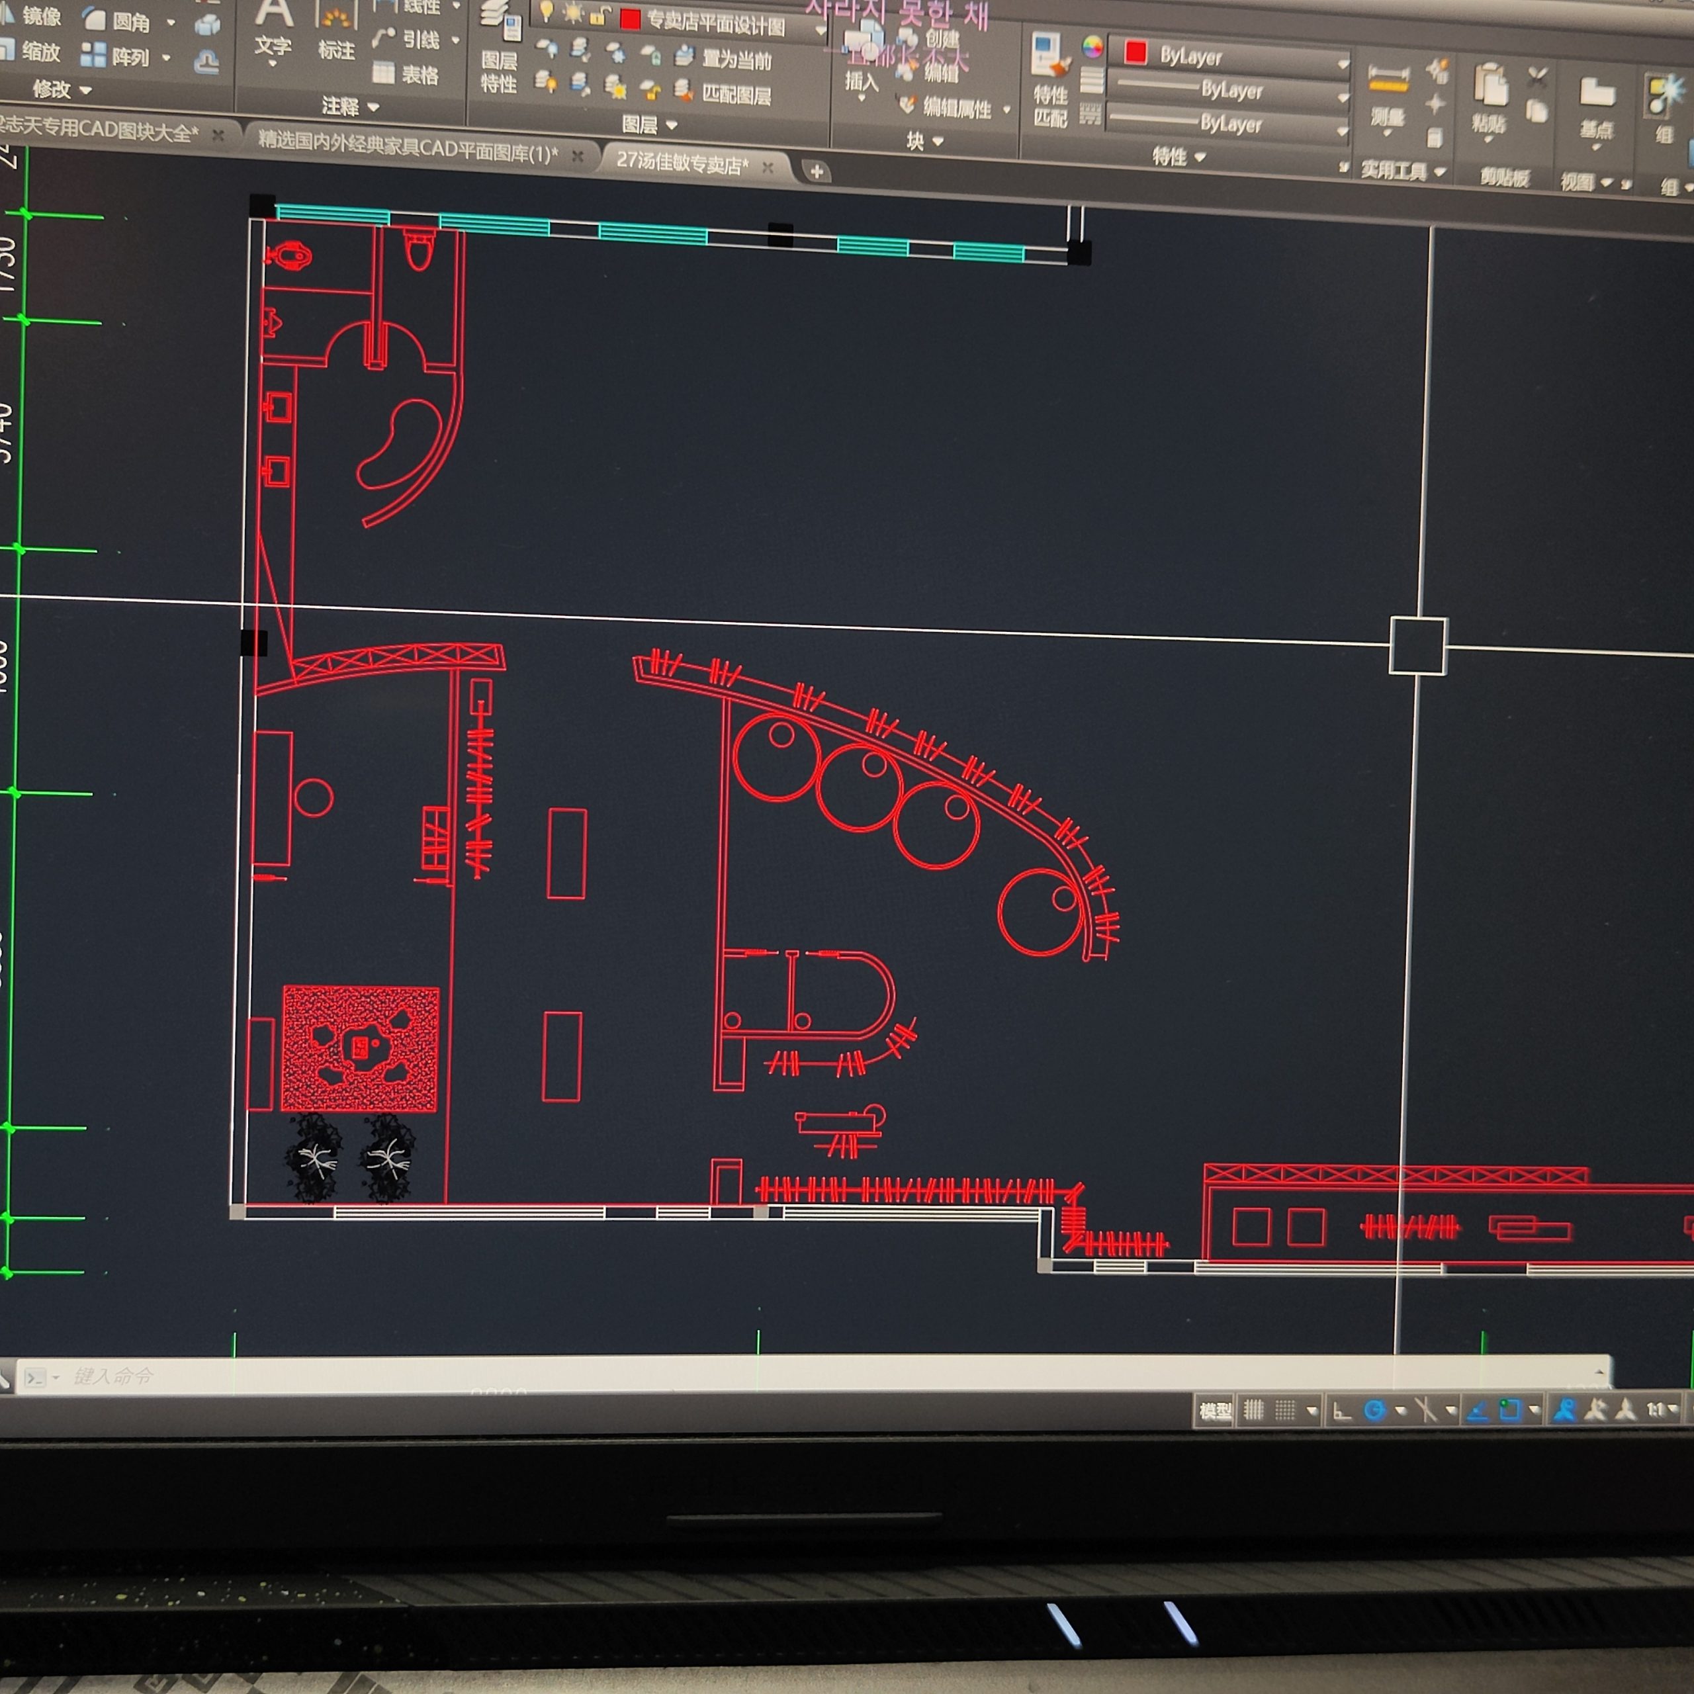Toggle the grid display in status bar
1694x1694 pixels.
click(1254, 1411)
